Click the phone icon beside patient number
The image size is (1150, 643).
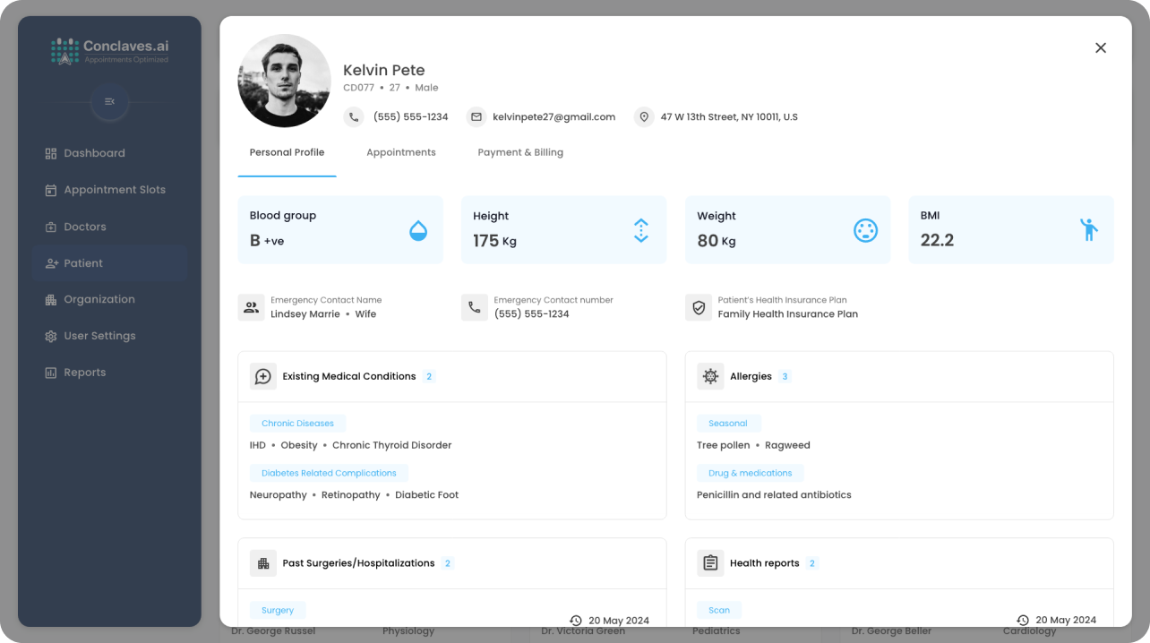click(x=354, y=117)
